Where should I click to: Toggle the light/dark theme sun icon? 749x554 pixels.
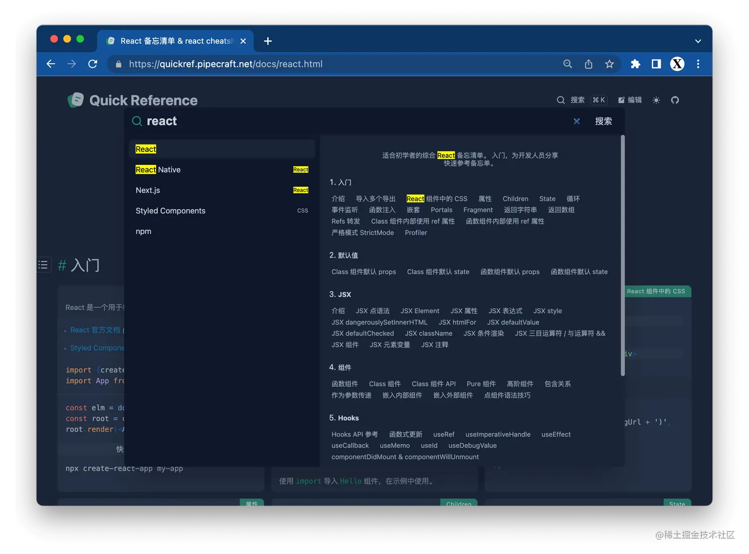[x=656, y=100]
